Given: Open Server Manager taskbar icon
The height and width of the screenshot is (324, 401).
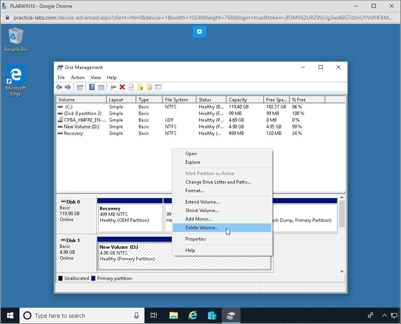Looking at the screenshot, I should (x=212, y=315).
